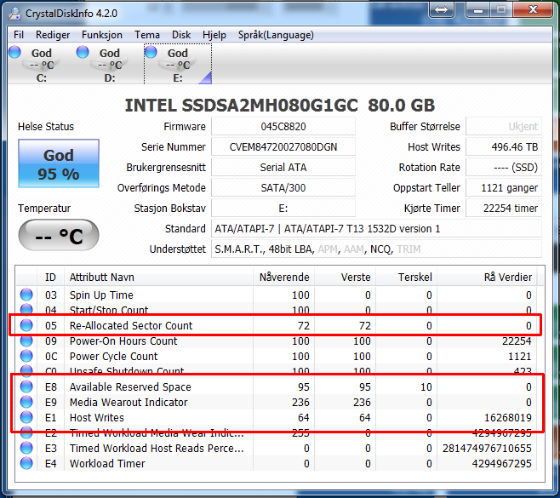Click the Rotation Rate ---- (SSD) field
This screenshot has height=498, width=560.
pos(504,167)
